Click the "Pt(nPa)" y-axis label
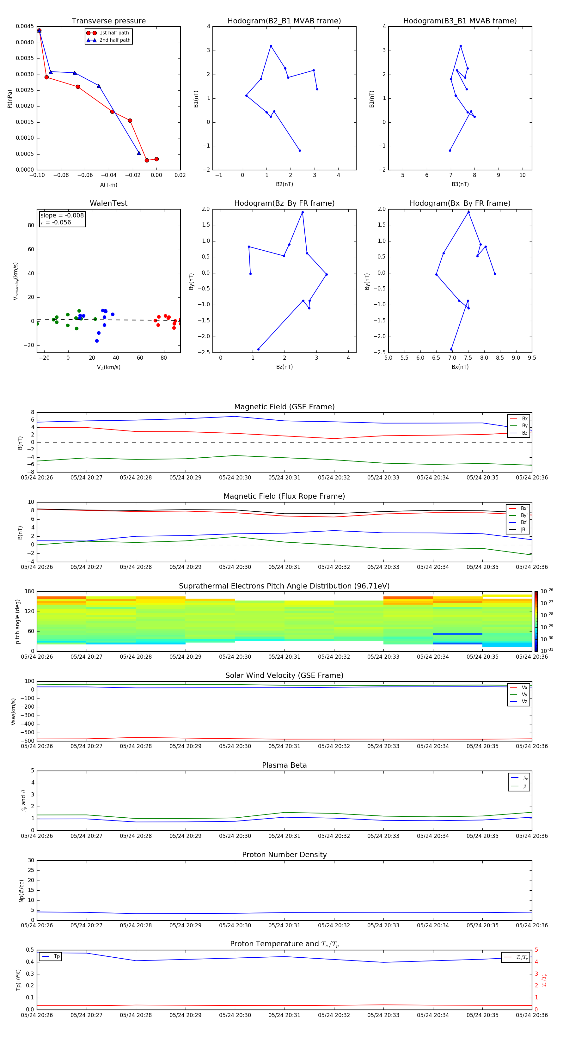 pos(10,99)
